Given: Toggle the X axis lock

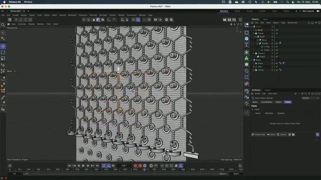Looking at the screenshot, I should [x=16, y=19].
